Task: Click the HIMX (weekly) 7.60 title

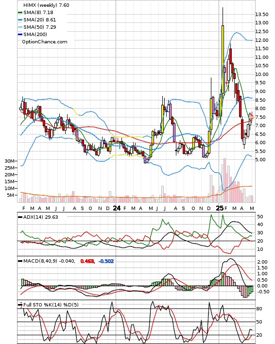Action: tap(46, 5)
